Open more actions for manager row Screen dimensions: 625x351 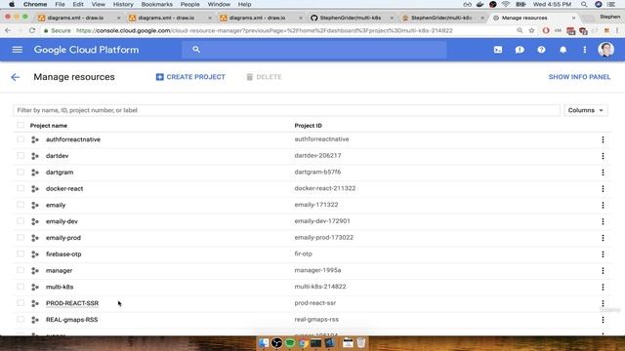(x=603, y=271)
